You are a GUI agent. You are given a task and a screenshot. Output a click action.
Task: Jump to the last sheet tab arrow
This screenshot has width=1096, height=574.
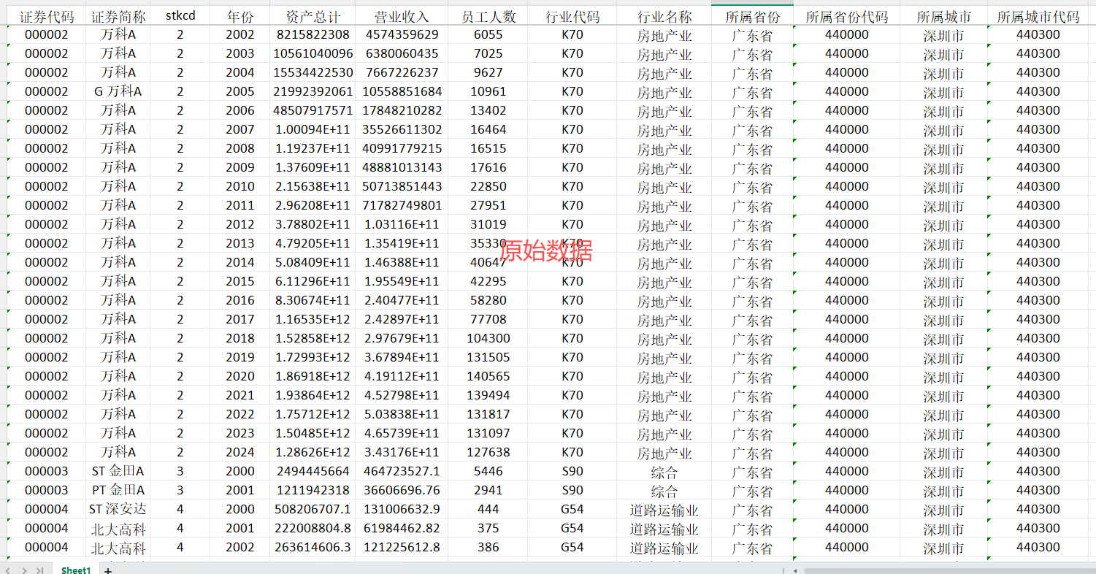point(39,570)
